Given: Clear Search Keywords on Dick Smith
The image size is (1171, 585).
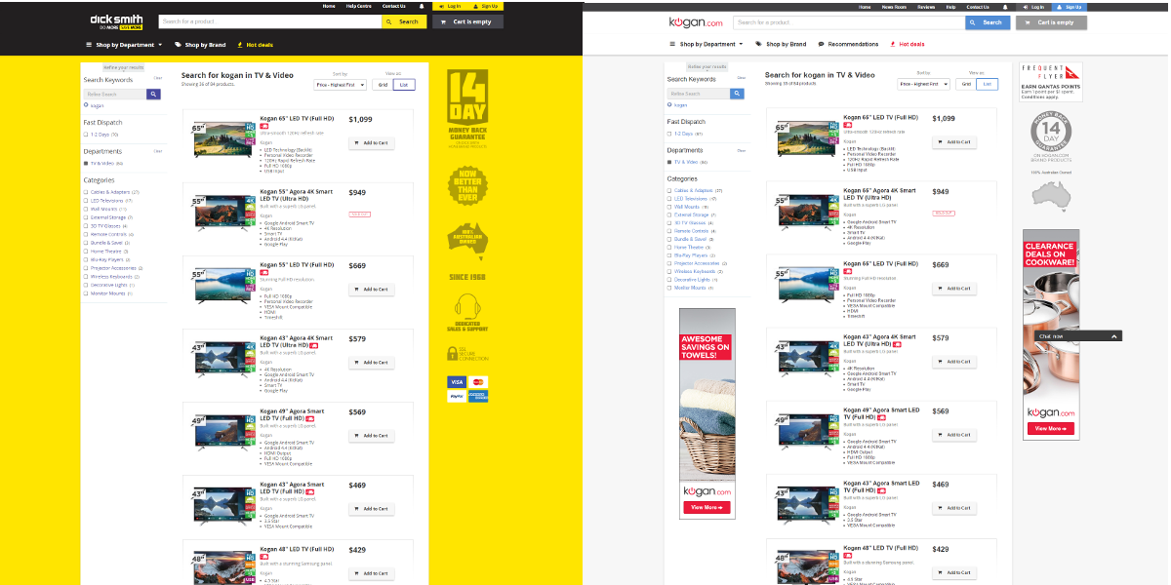Looking at the screenshot, I should [x=158, y=78].
